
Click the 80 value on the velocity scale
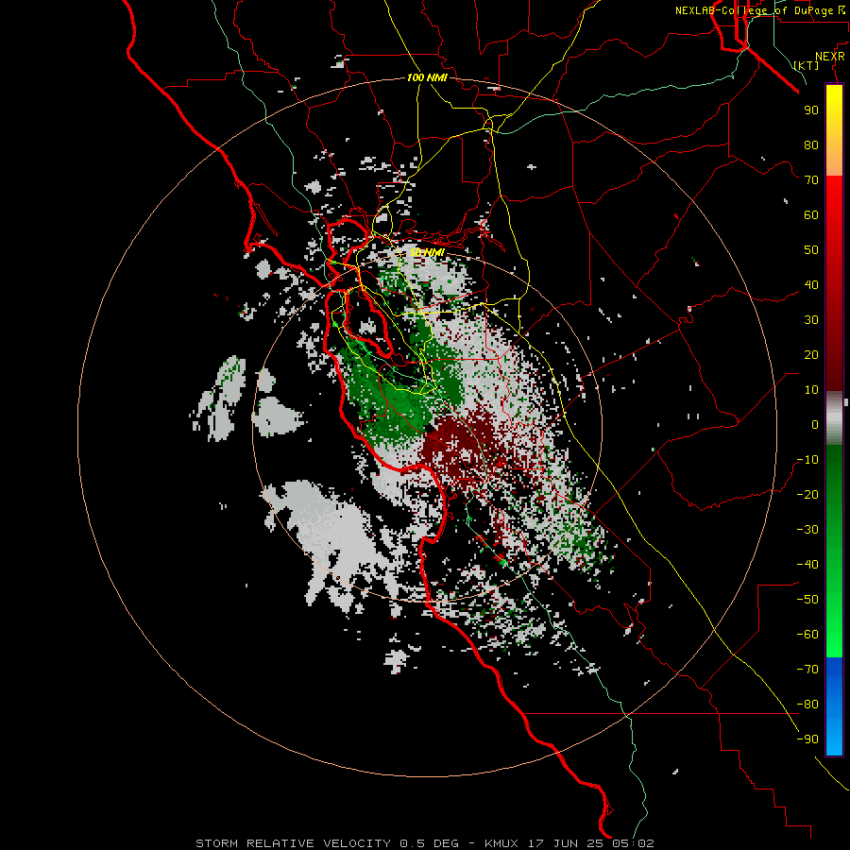click(811, 145)
